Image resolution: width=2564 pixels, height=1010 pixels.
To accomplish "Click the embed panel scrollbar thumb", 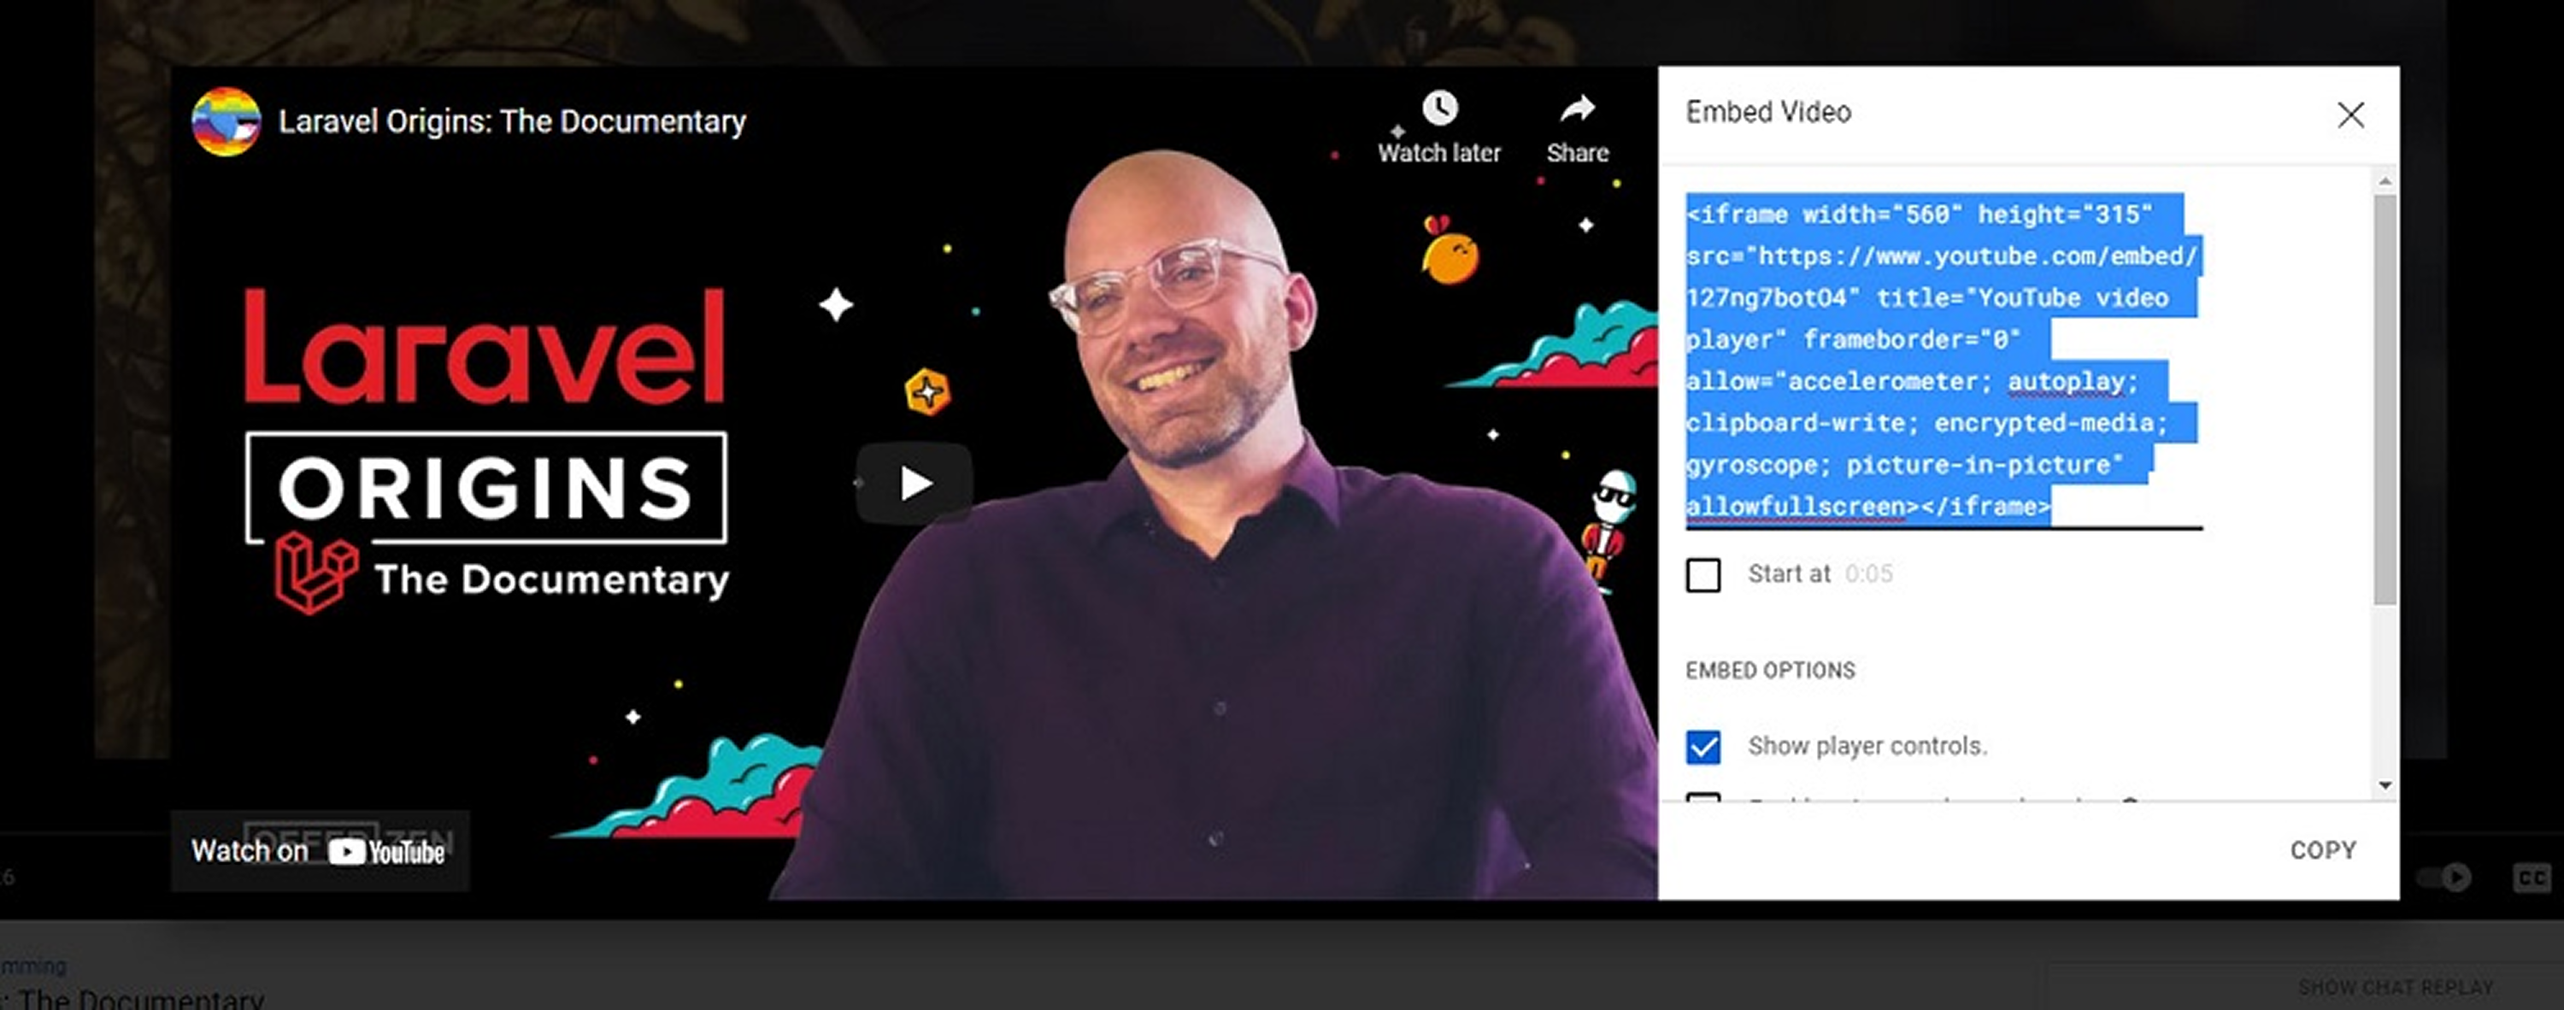I will [2385, 398].
